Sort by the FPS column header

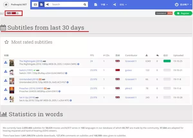92,55
